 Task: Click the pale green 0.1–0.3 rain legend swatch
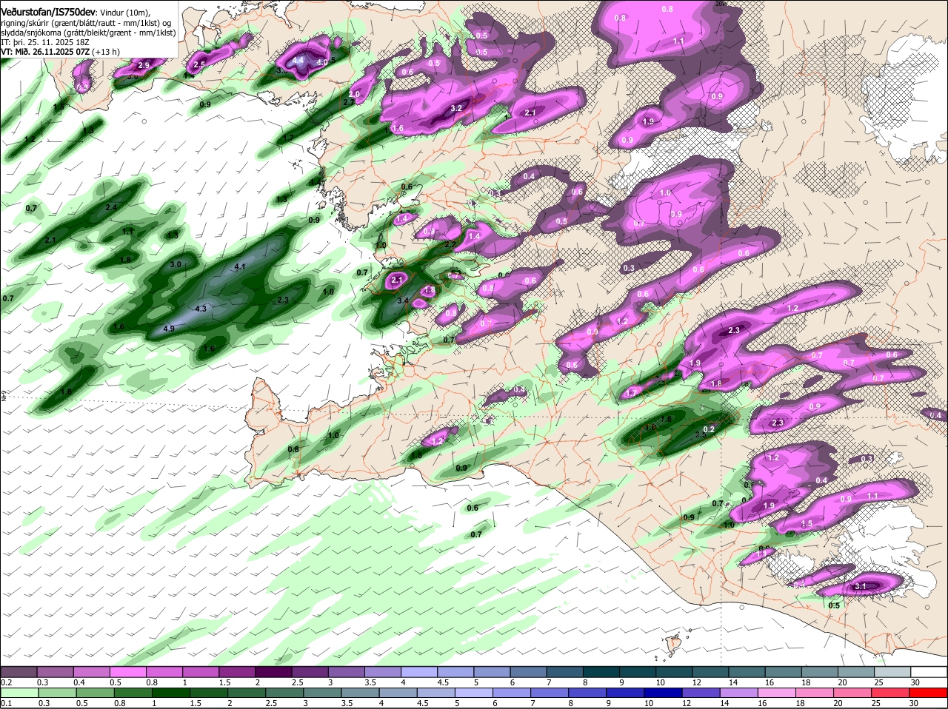click(x=19, y=693)
